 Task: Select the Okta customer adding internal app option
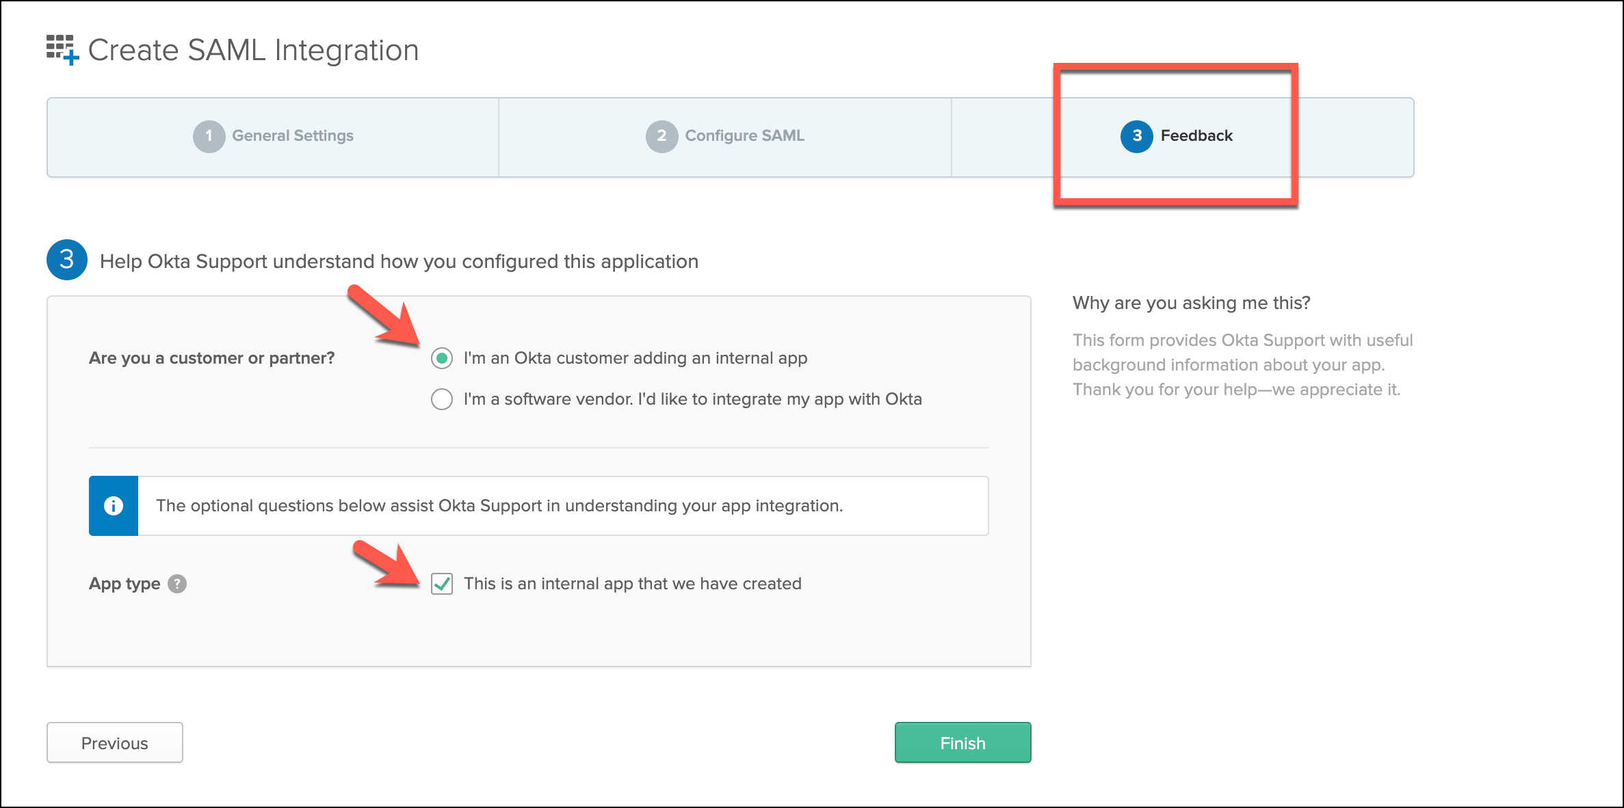tap(442, 358)
